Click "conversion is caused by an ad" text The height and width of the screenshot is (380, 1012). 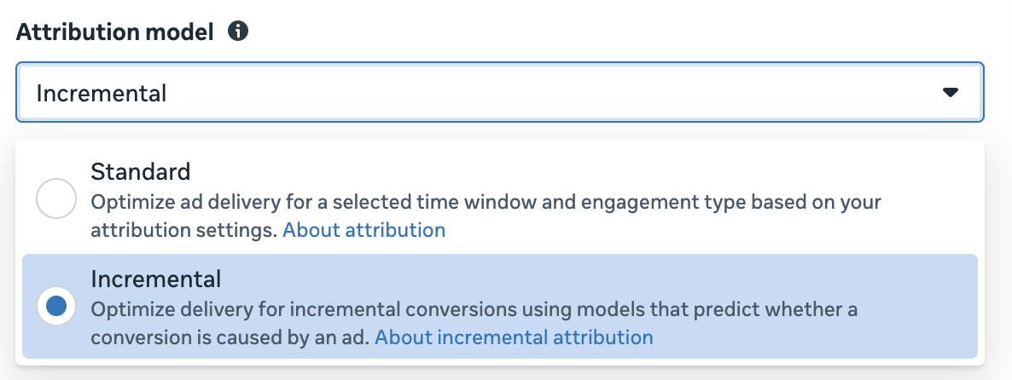229,337
